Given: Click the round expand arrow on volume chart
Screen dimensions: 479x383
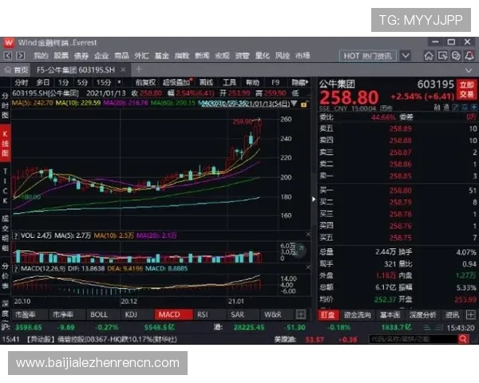Looking at the screenshot, I should (x=299, y=251).
